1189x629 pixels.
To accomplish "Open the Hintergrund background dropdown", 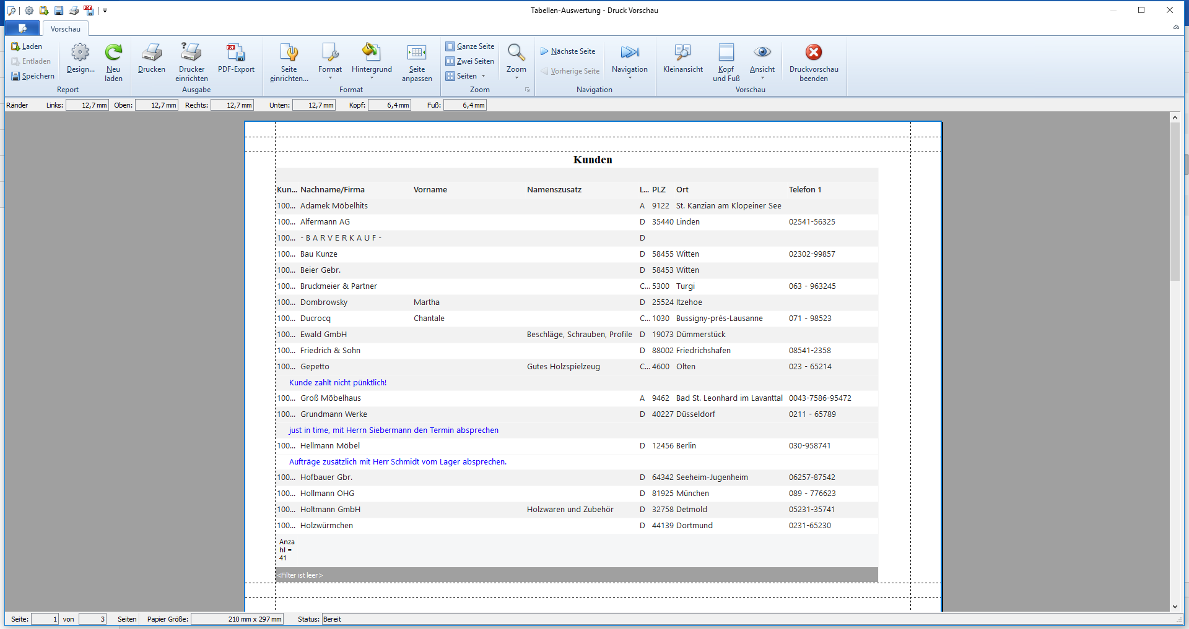I will coord(372,61).
